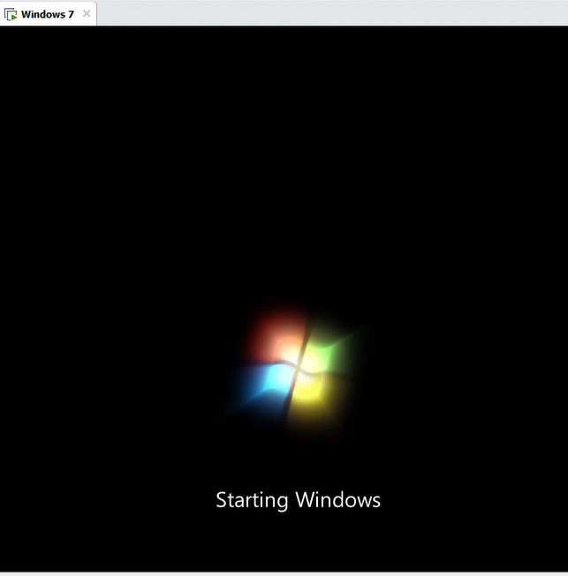Click the VM running icon on the tab
This screenshot has height=576, width=568.
coord(11,15)
